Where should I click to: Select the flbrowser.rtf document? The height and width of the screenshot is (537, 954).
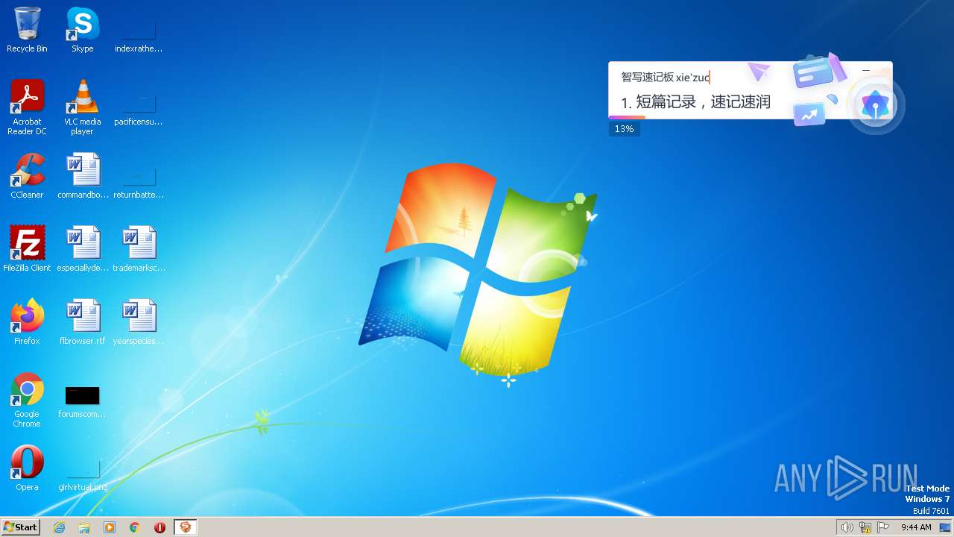(x=83, y=322)
